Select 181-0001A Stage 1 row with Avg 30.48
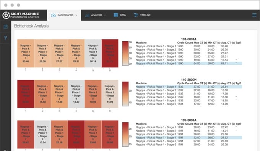Image resolution: width=260 pixels, height=151 pixels. [x=189, y=46]
